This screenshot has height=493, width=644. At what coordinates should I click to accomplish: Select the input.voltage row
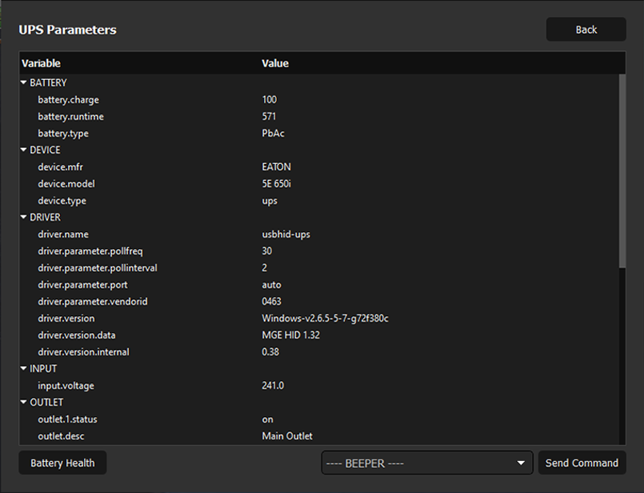[x=66, y=385]
